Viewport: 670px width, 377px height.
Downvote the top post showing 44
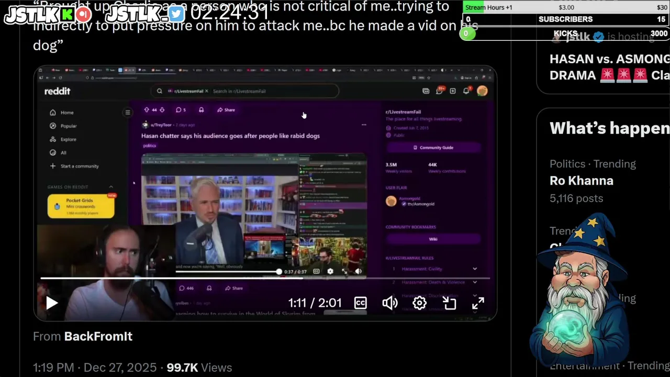click(x=162, y=110)
